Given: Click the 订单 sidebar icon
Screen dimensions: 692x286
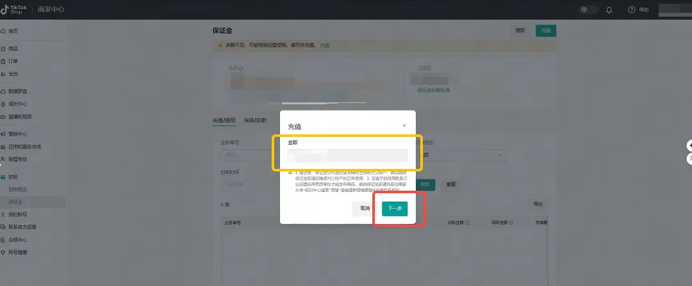Looking at the screenshot, I should click(3, 61).
